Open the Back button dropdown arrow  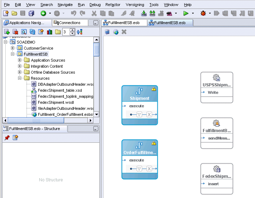[x=50, y=13]
